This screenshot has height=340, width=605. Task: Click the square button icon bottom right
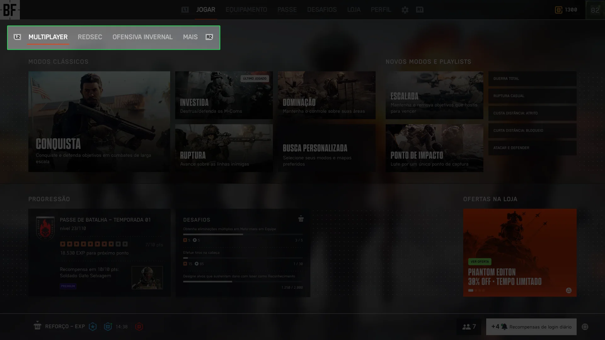[x=585, y=327]
